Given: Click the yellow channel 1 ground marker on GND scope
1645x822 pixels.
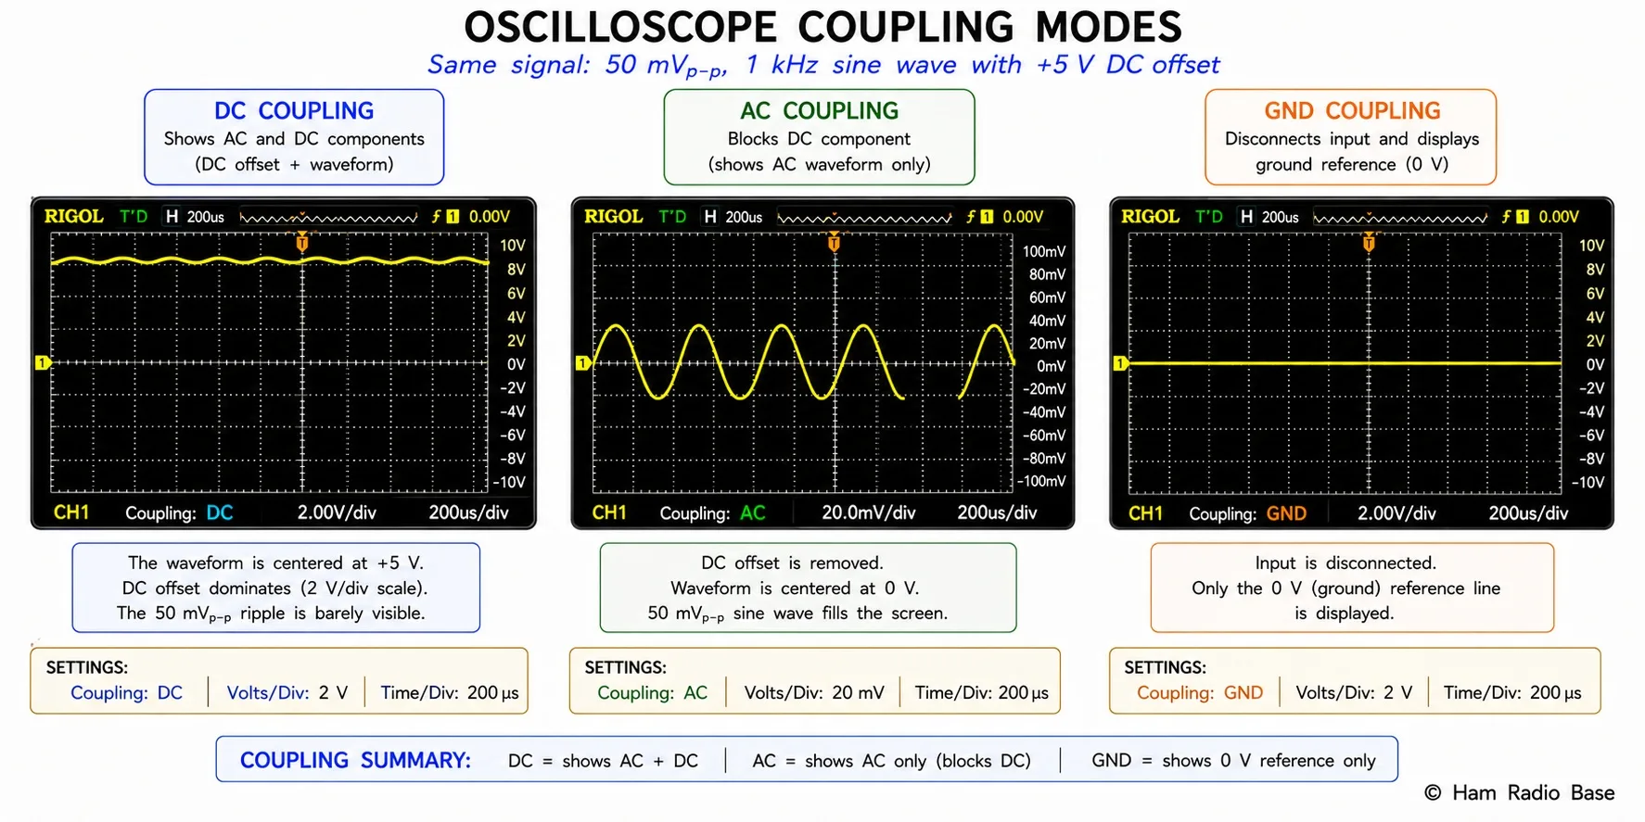Looking at the screenshot, I should [x=1120, y=362].
